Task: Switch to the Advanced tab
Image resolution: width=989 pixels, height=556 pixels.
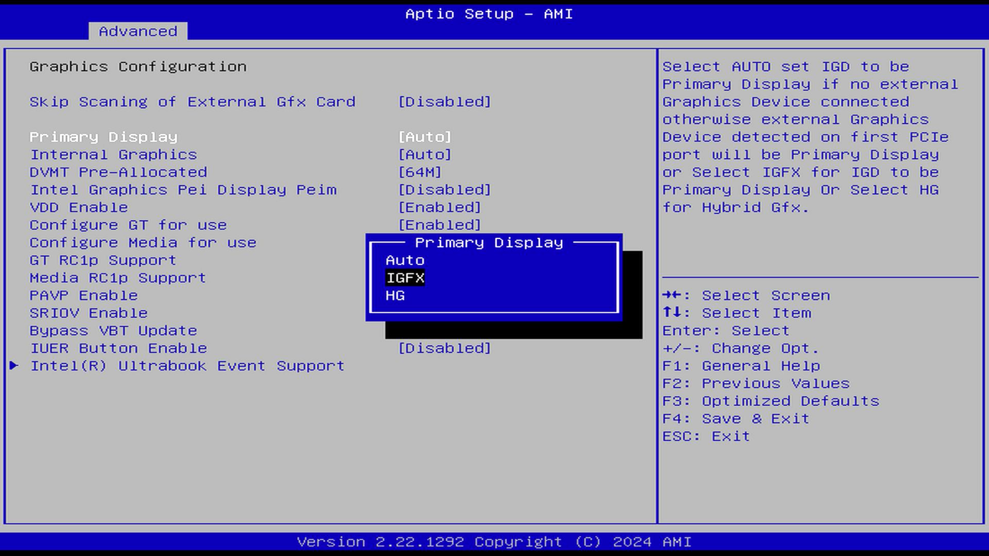Action: 137,31
